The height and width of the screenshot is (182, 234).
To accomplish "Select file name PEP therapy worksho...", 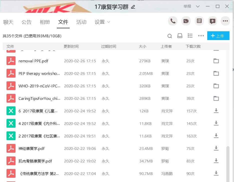I will tap(39, 74).
